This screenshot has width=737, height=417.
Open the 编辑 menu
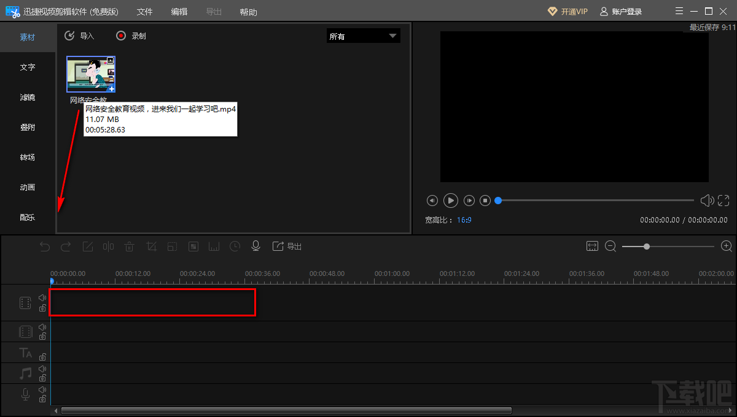tap(179, 12)
